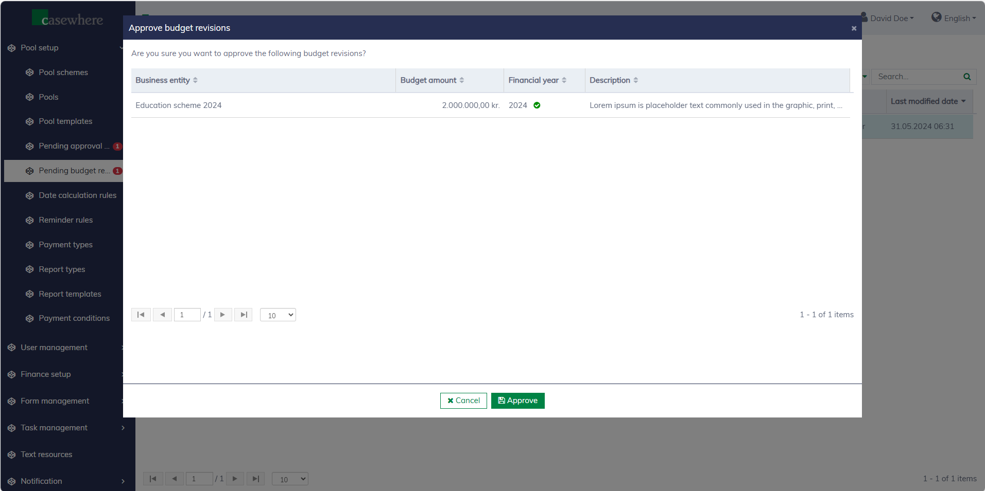Viewport: 985px width, 491px height.
Task: Select Payment conditions menu item
Action: pyautogui.click(x=74, y=318)
